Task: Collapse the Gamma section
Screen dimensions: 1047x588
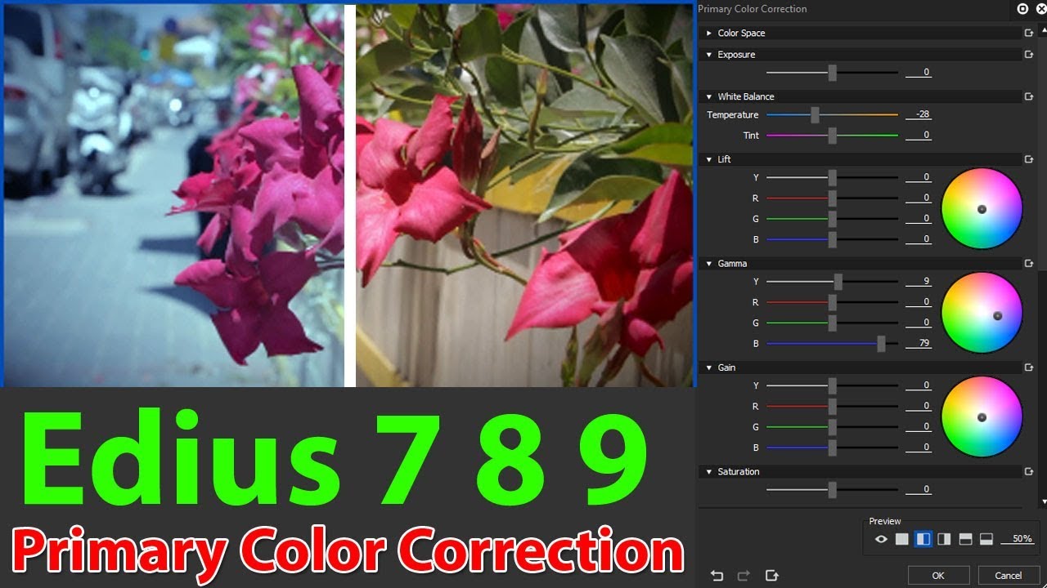Action: 709,264
